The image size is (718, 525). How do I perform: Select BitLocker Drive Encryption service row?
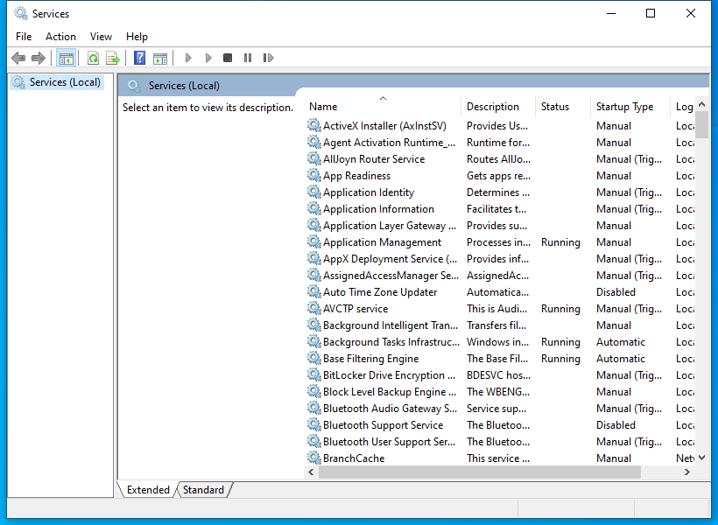[500, 375]
